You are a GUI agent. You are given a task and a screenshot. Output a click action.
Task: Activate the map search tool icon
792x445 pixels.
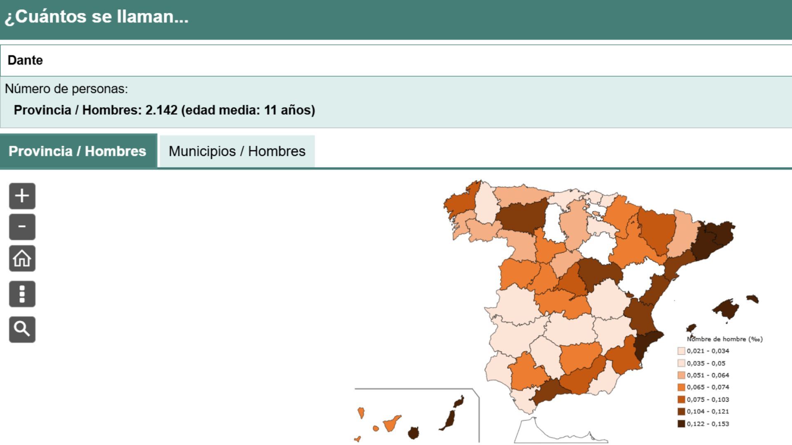click(x=22, y=329)
